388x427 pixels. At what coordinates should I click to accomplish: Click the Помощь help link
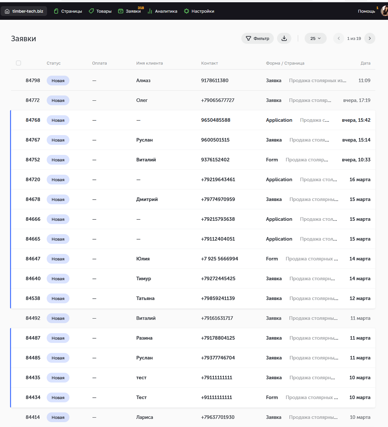click(366, 11)
